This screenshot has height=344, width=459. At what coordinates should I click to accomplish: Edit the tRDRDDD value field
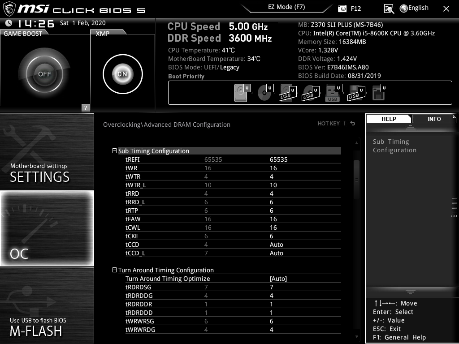[271, 312]
